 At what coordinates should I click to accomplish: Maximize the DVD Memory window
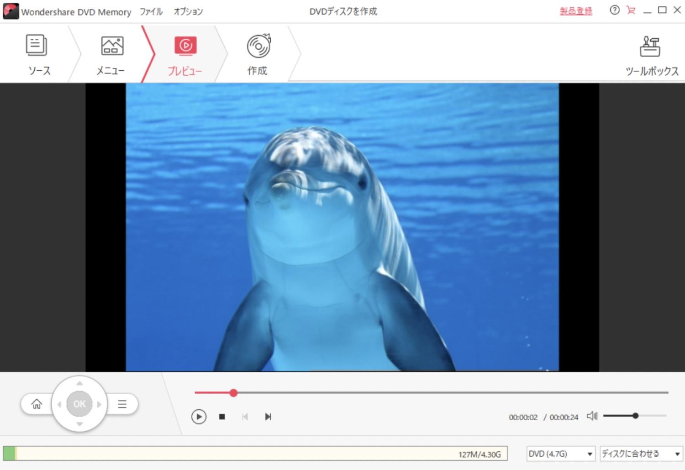(x=662, y=10)
